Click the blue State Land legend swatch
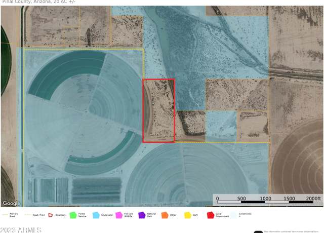This screenshot has width=324, height=233. pyautogui.click(x=96, y=215)
